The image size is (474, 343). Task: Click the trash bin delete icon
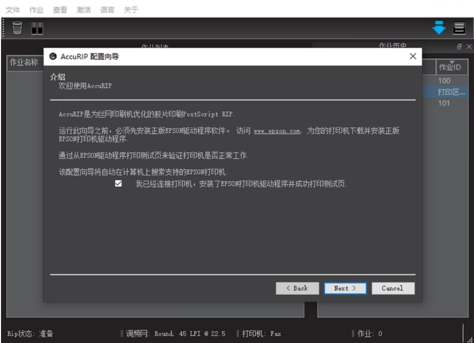(17, 28)
